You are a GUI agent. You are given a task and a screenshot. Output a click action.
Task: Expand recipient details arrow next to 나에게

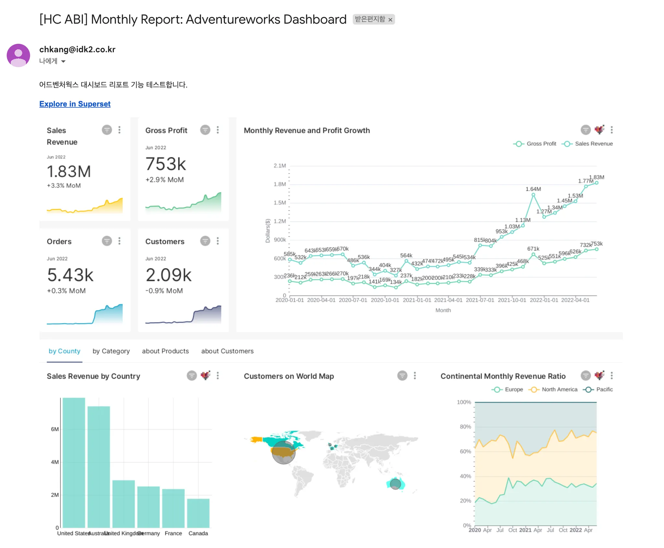[64, 61]
